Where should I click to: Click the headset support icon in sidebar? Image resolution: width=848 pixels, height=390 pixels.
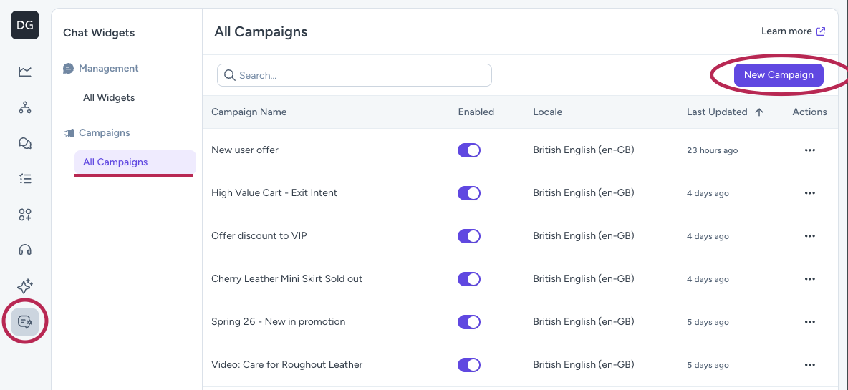[x=25, y=250]
